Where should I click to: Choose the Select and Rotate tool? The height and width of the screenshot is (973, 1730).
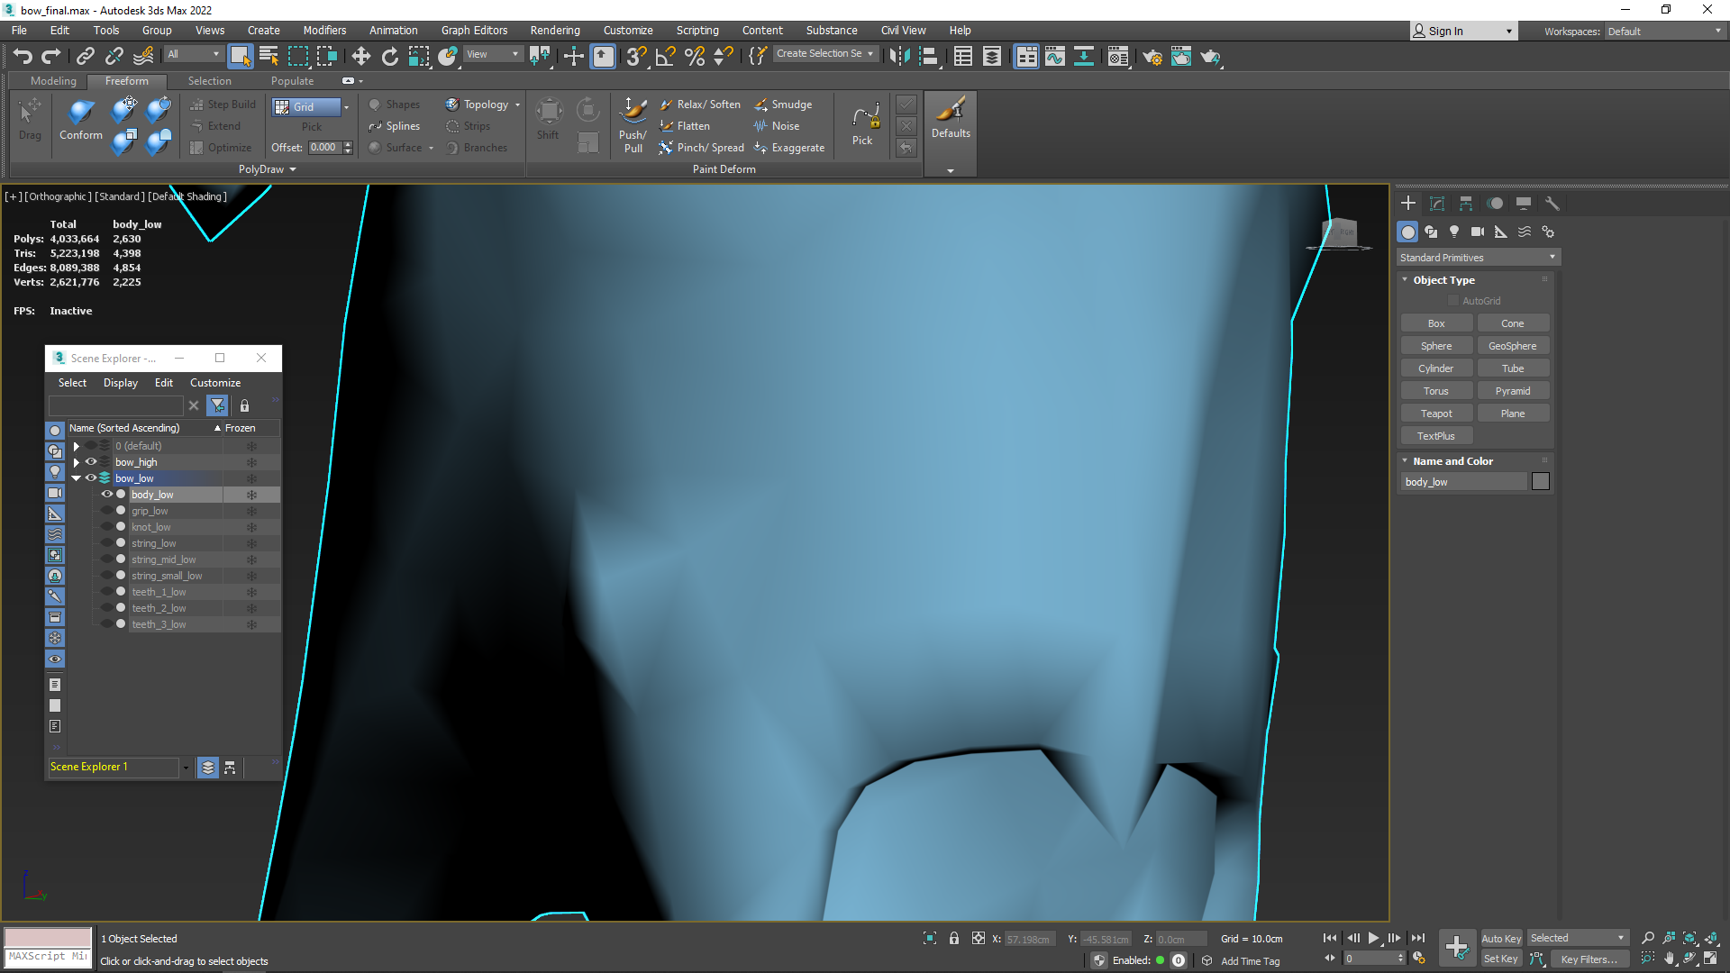click(x=389, y=56)
